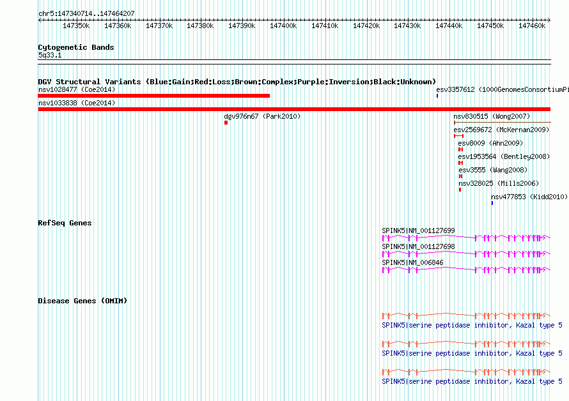Viewport: 569px width, 401px height.
Task: Click the 147430k ruler position label
Action: (407, 26)
